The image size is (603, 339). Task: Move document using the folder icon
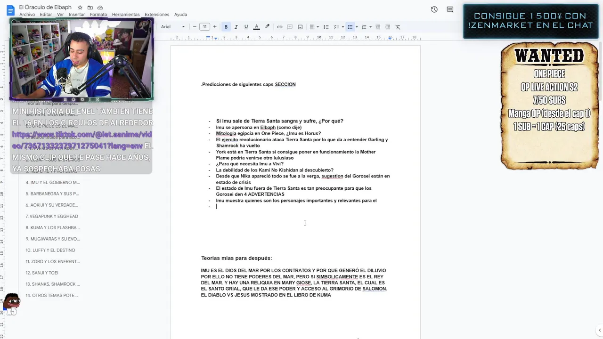pyautogui.click(x=90, y=8)
